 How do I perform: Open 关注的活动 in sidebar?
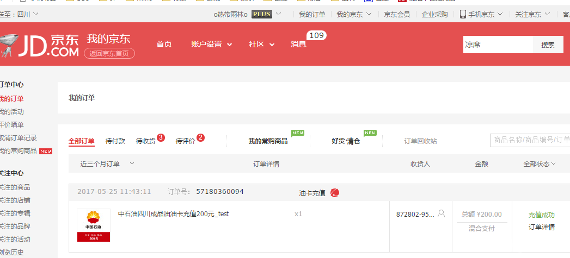[15, 240]
